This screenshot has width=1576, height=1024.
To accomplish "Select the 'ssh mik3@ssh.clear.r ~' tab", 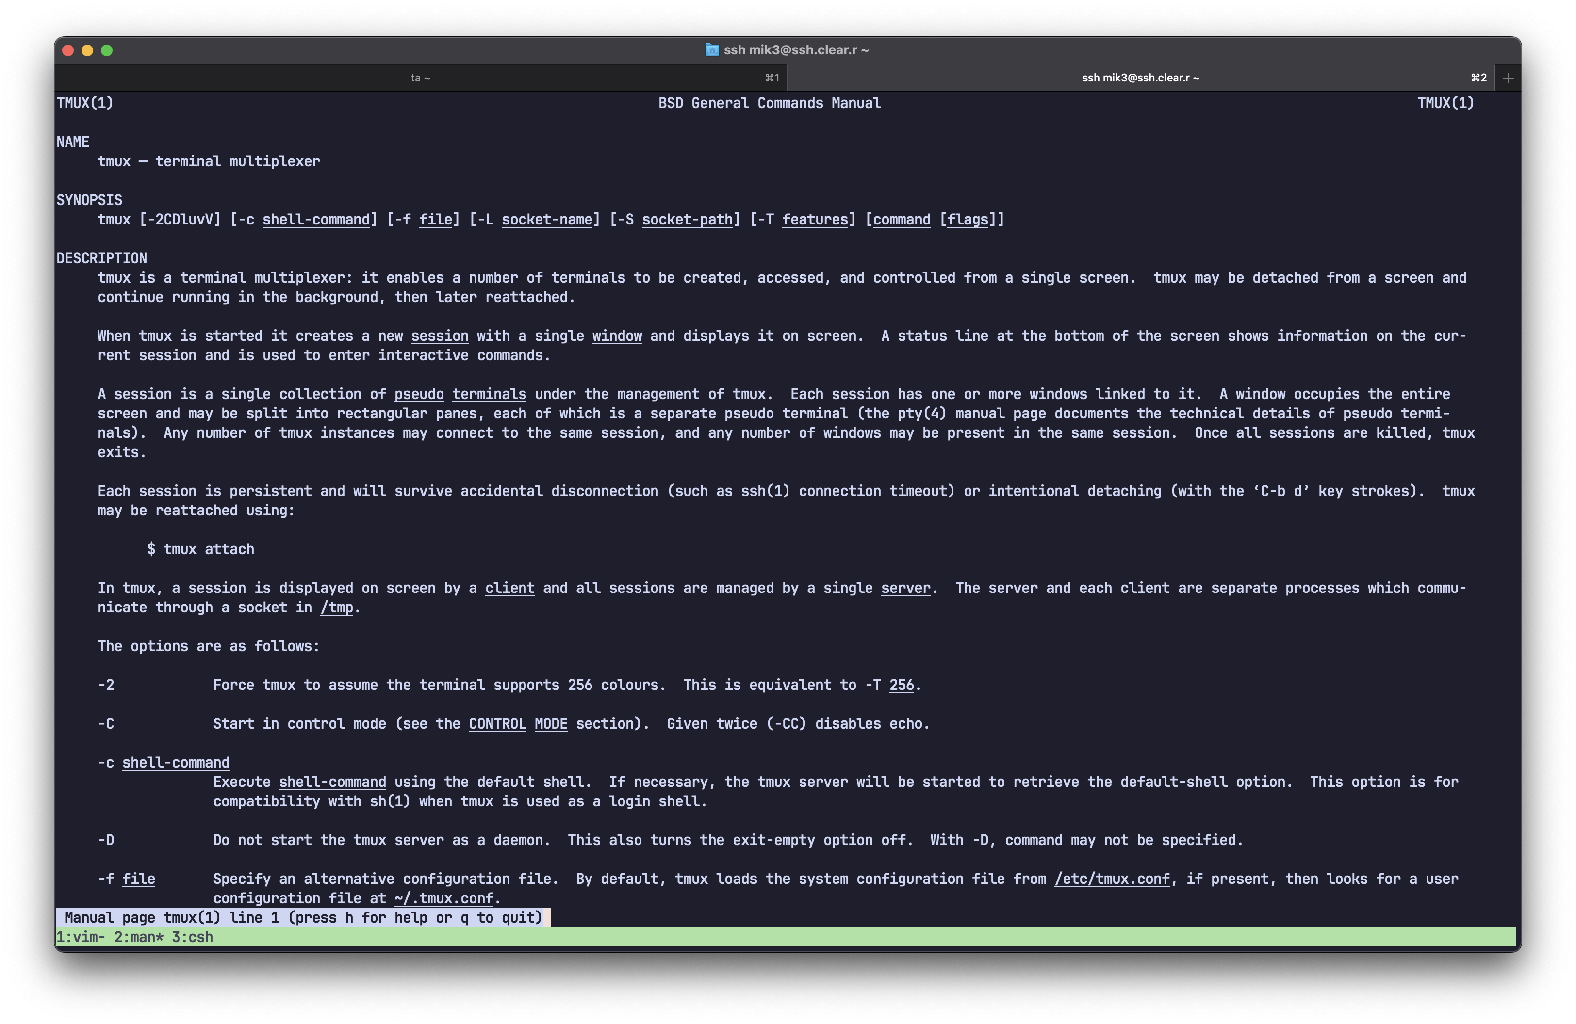I will pos(1140,78).
